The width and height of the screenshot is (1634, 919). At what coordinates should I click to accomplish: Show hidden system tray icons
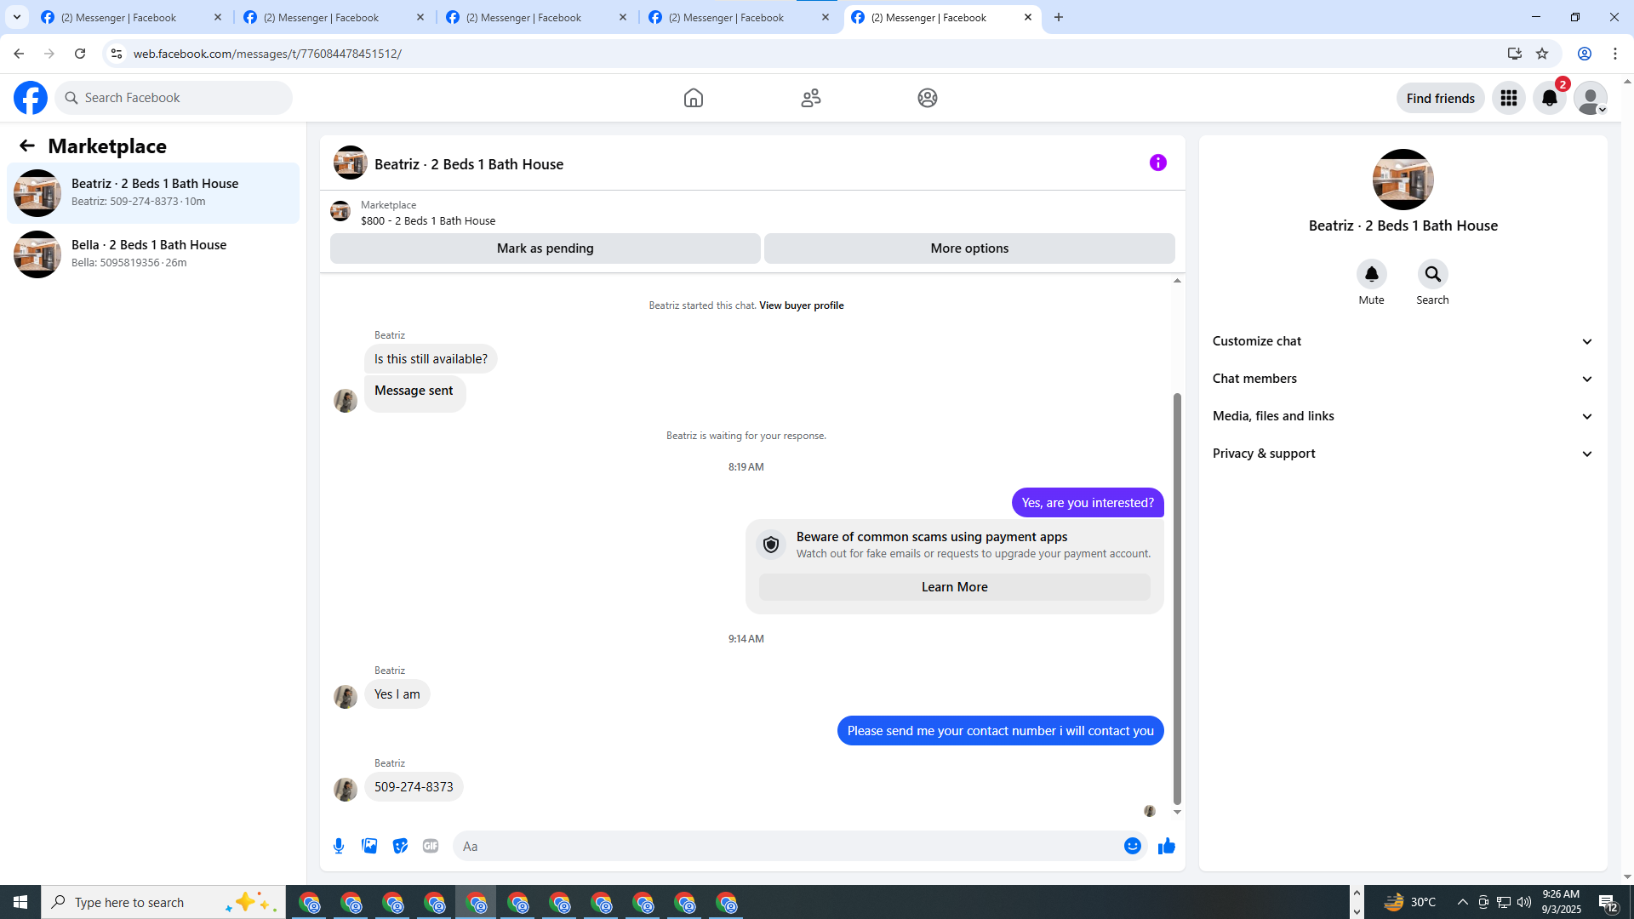click(1462, 902)
